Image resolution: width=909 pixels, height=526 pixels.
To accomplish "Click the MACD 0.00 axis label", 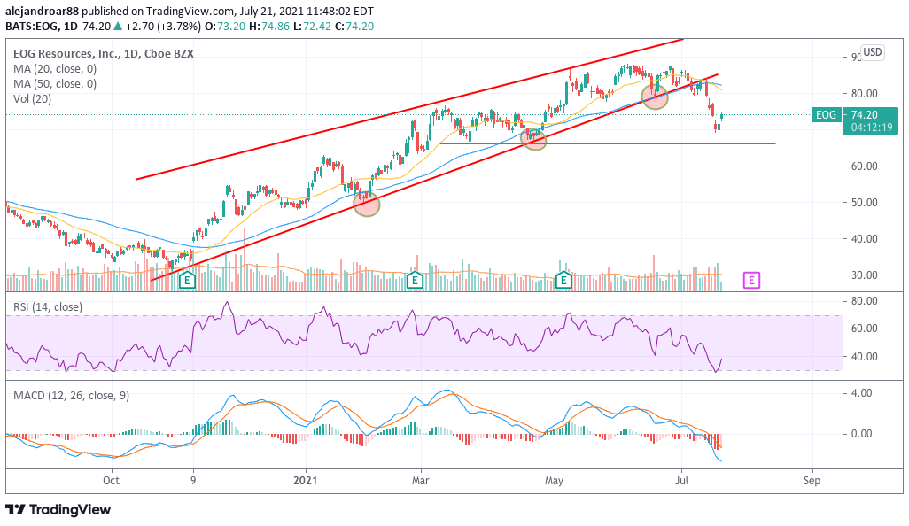I will [861, 433].
